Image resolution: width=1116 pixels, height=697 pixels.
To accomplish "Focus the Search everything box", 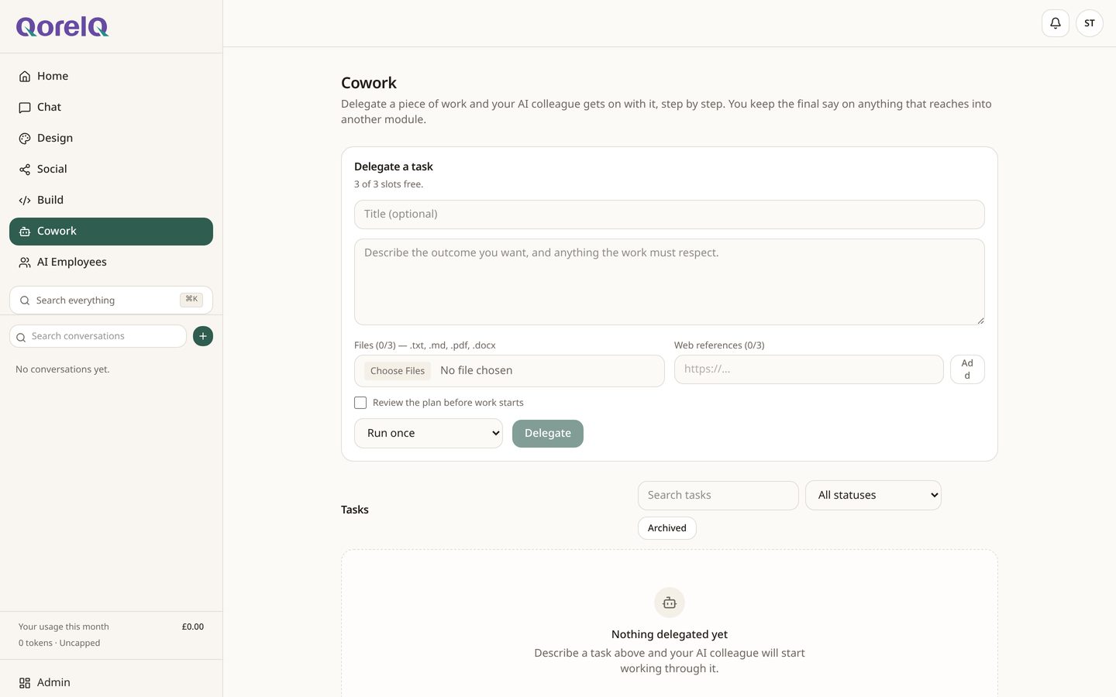I will [x=111, y=300].
